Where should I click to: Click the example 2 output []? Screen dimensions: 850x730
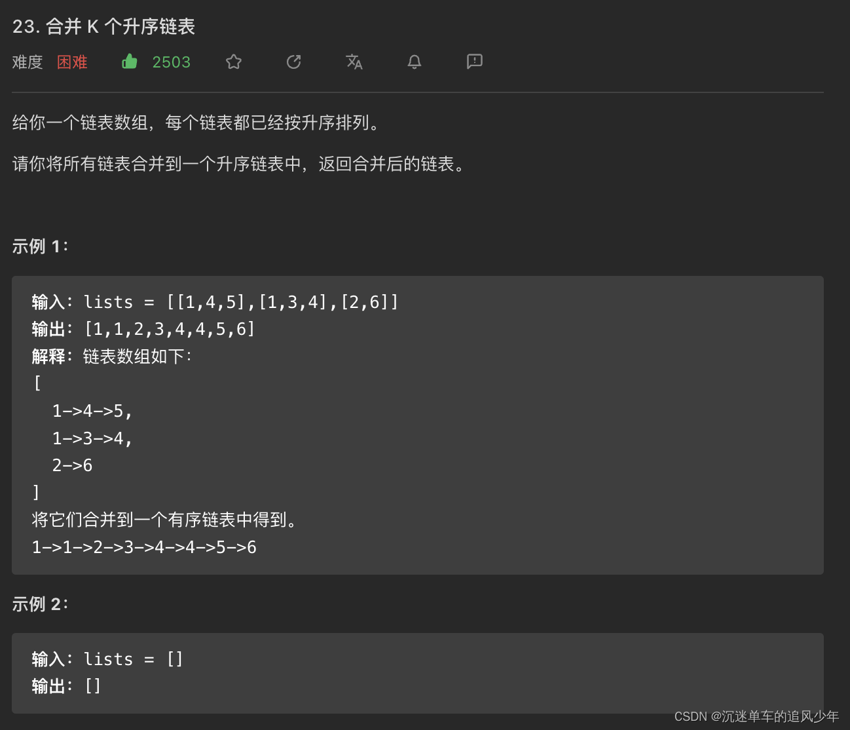66,686
